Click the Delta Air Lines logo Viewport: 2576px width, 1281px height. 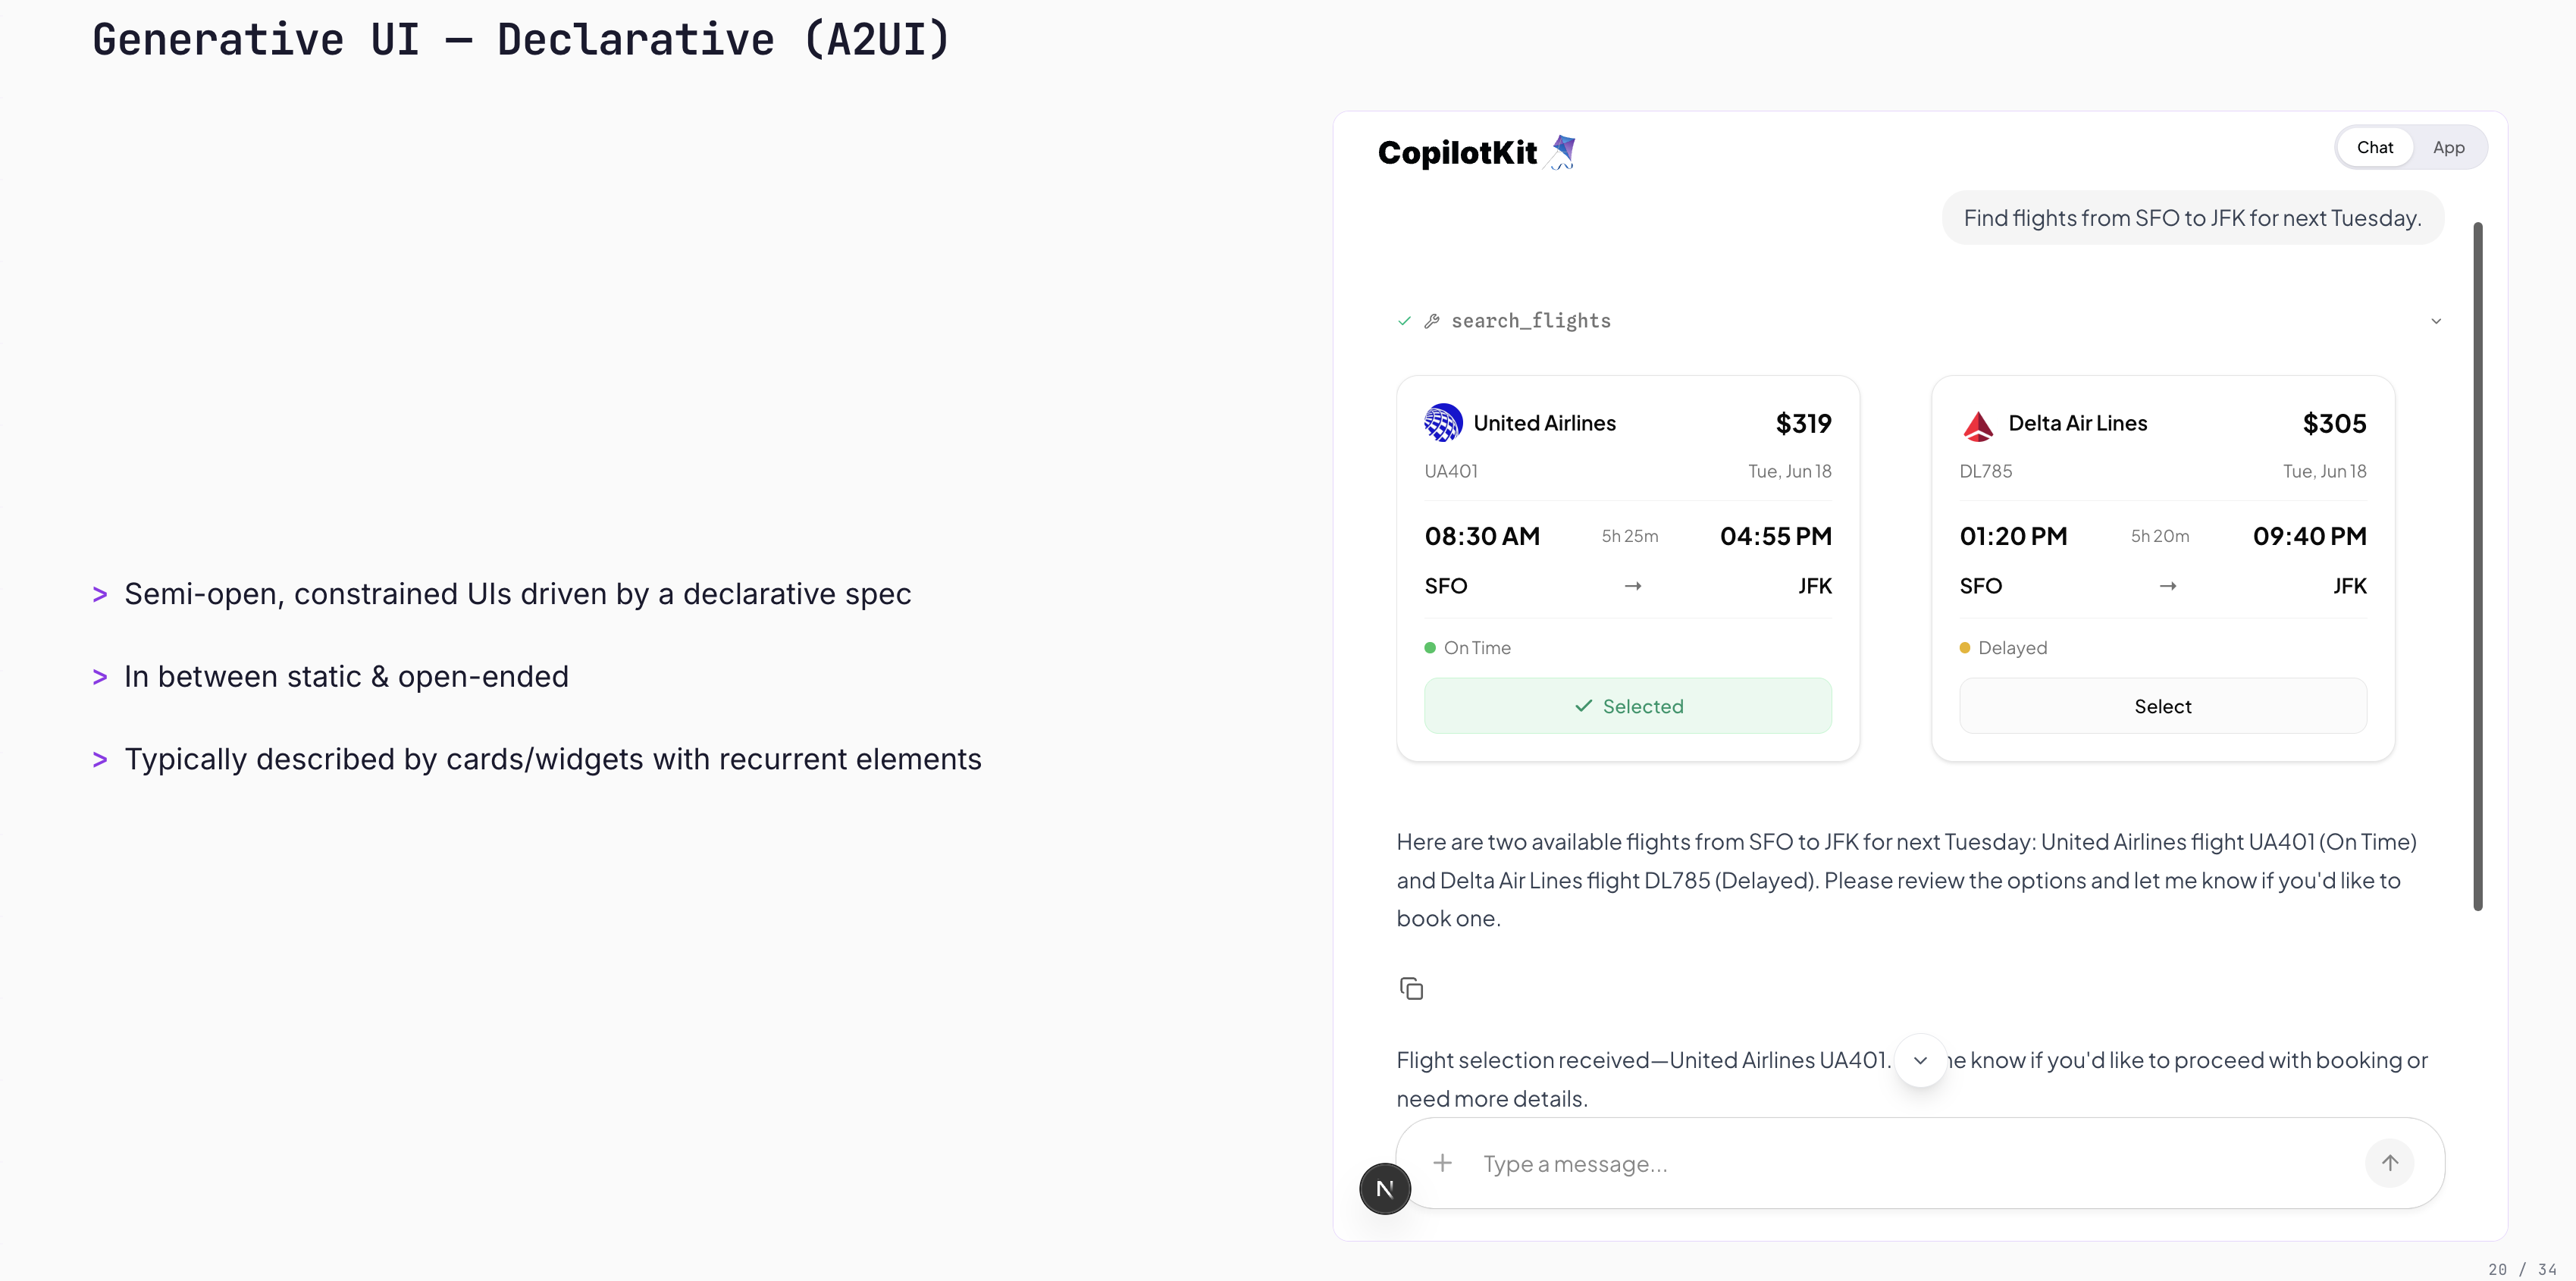point(1977,425)
